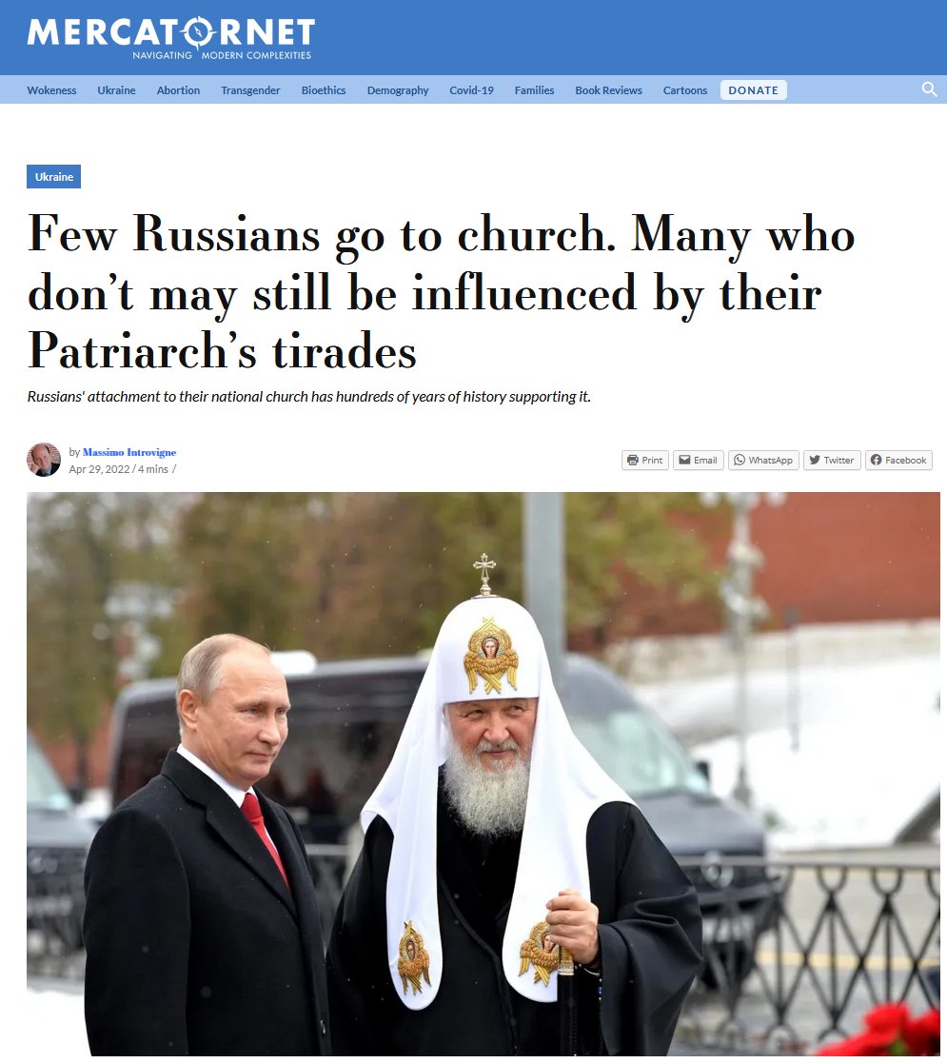The width and height of the screenshot is (947, 1063).
Task: Share article on Twitter
Action: click(832, 460)
